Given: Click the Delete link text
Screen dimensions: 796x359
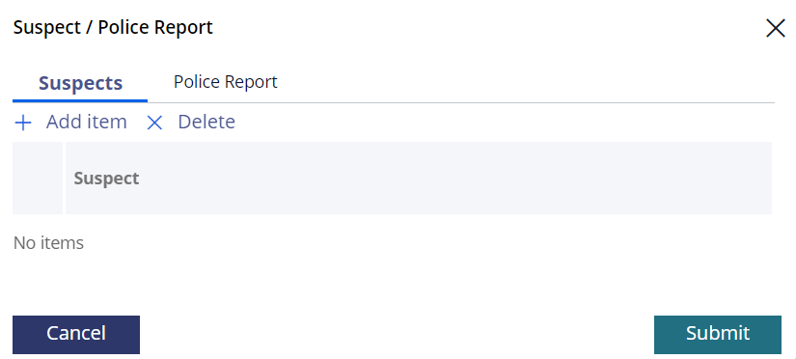Looking at the screenshot, I should point(206,122).
